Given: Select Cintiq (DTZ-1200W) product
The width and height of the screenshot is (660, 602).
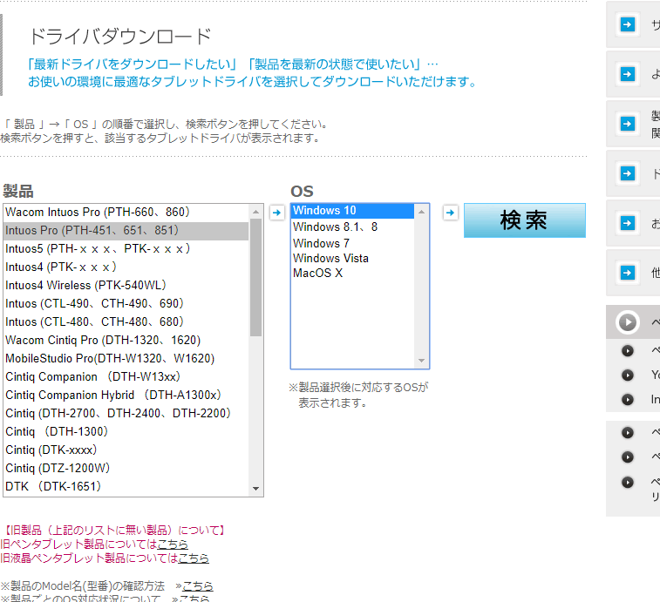Looking at the screenshot, I should click(x=126, y=468).
